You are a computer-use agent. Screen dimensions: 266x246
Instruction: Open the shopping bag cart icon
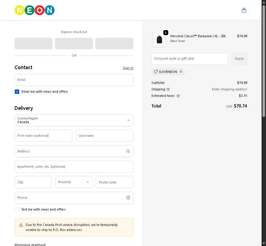tap(244, 10)
